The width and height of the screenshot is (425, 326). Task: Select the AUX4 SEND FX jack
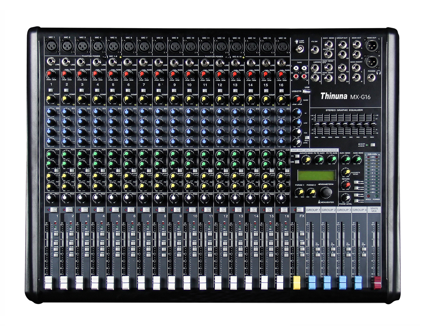(x=328, y=78)
